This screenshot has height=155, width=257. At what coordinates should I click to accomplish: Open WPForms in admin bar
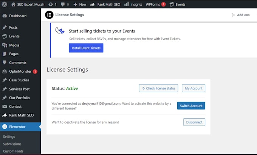153,5
